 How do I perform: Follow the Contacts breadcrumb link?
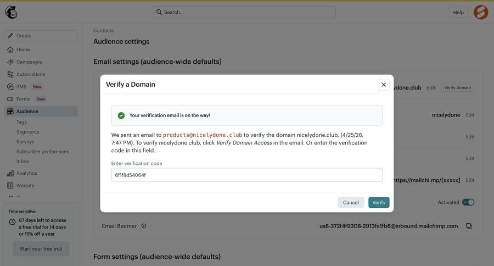pos(103,30)
